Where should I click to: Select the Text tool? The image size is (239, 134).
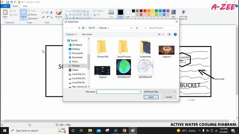pyautogui.click(x=51, y=12)
